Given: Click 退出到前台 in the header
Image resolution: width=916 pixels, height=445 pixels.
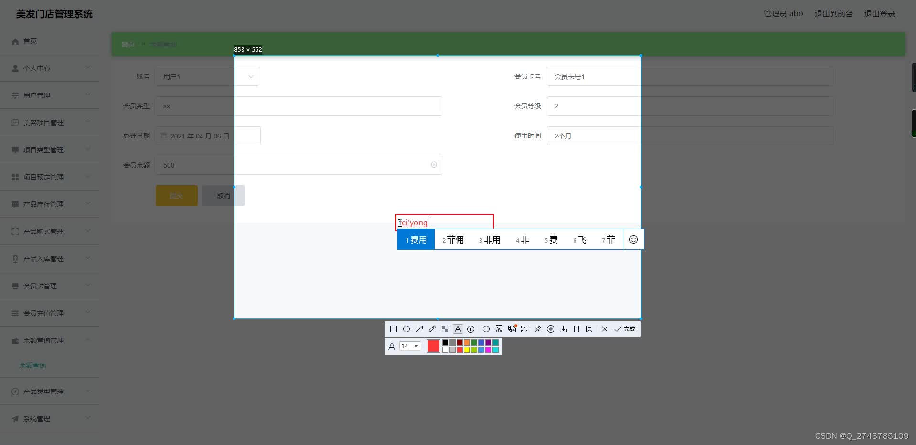Looking at the screenshot, I should [x=833, y=14].
